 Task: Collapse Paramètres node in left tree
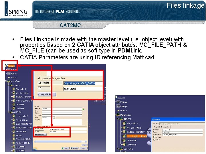(6, 81)
